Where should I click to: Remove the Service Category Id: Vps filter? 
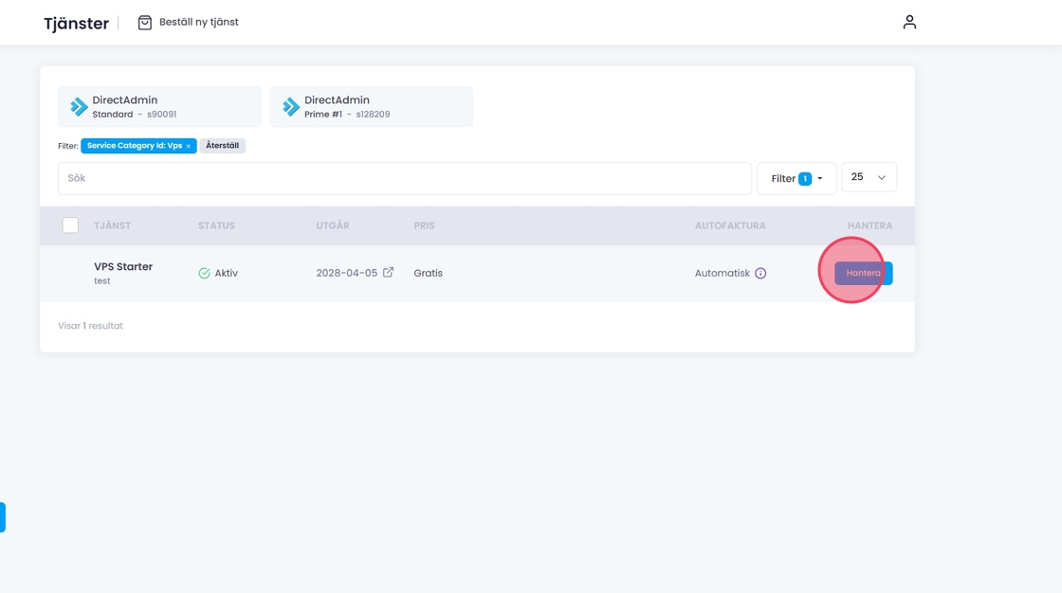189,147
